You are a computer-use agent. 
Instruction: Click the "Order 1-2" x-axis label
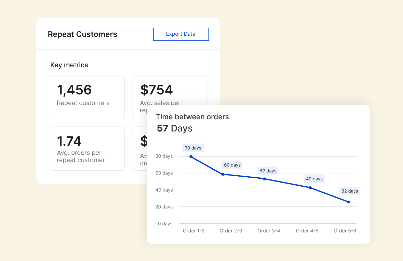(193, 231)
